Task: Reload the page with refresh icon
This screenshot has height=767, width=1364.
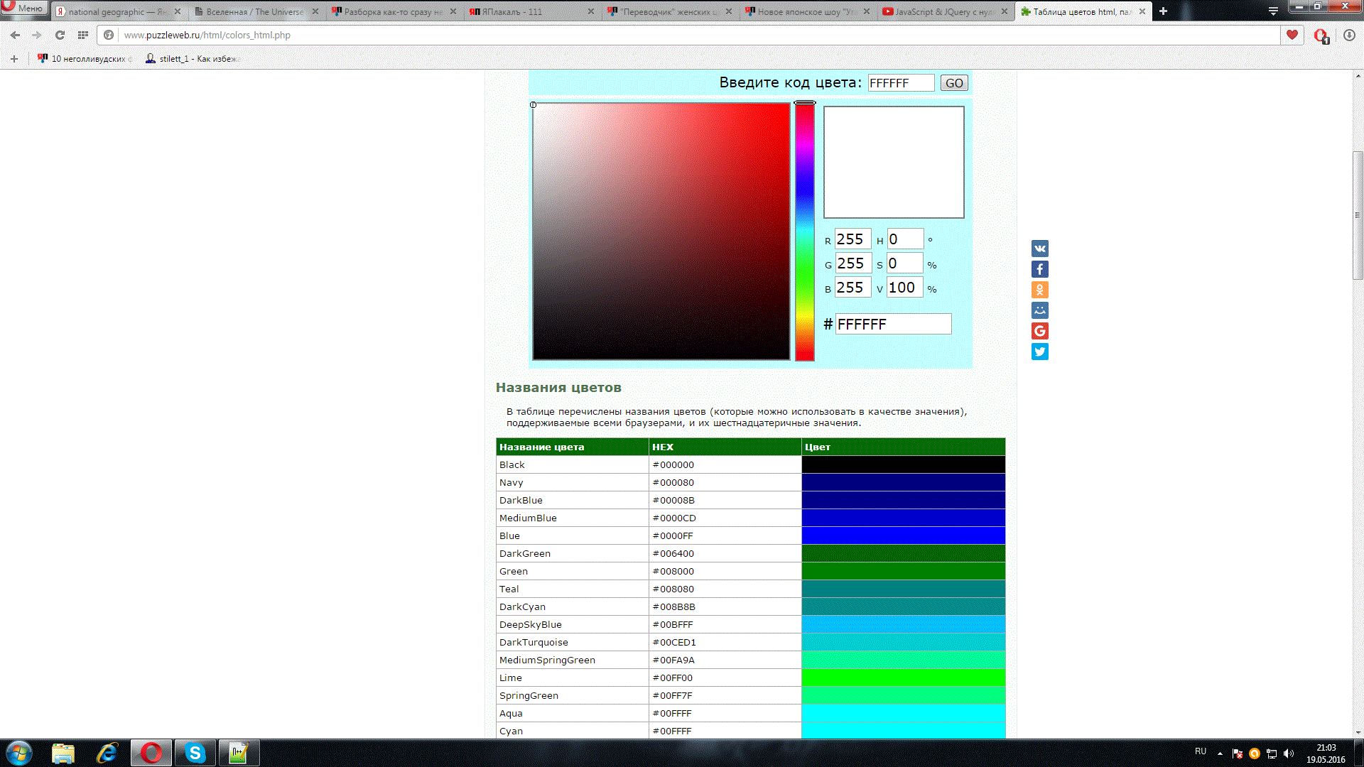Action: pyautogui.click(x=60, y=35)
